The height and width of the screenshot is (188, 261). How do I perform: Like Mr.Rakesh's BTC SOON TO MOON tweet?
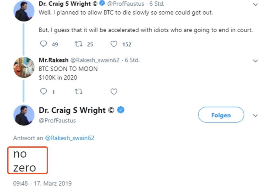pos(114,91)
